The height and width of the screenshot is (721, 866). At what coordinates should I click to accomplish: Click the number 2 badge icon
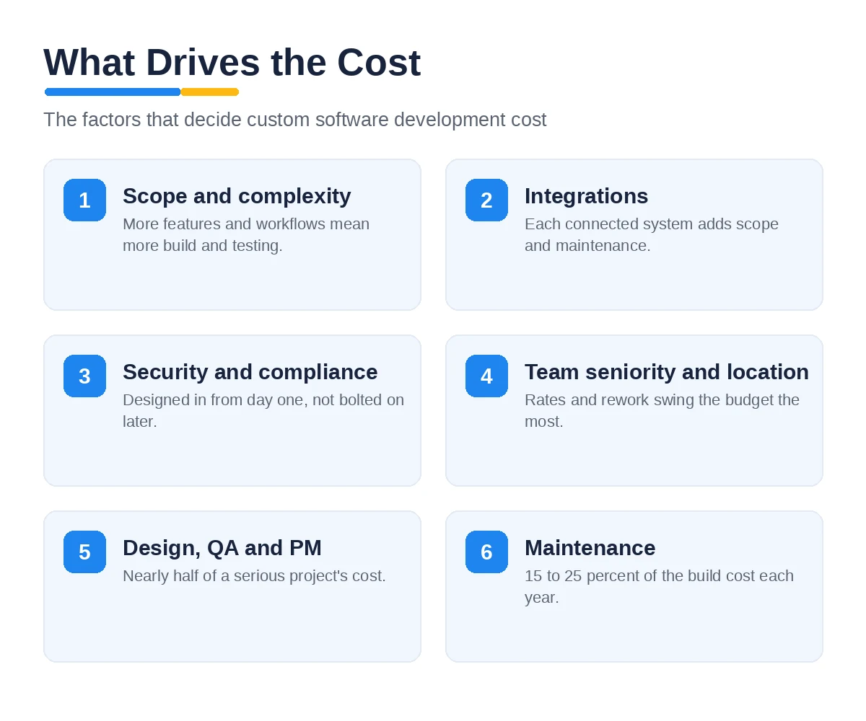(x=486, y=200)
